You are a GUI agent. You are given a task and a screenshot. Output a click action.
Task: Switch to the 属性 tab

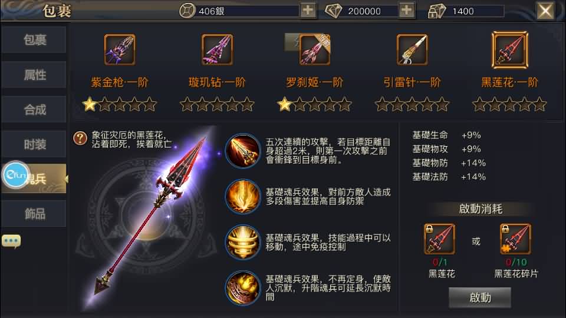34,75
